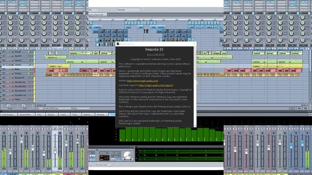The width and height of the screenshot is (312, 175).
Task: Select the Sequoia 15 title text
Action: 154,50
